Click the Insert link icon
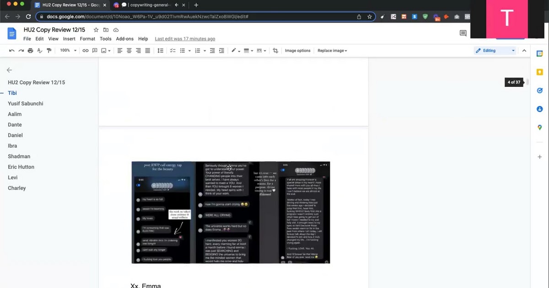549x288 pixels. coord(86,51)
